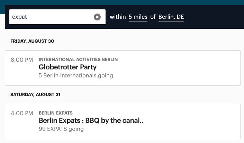This screenshot has width=244, height=143.
Task: Open Berlin Expats BBQ by the canal event
Action: [x=91, y=120]
